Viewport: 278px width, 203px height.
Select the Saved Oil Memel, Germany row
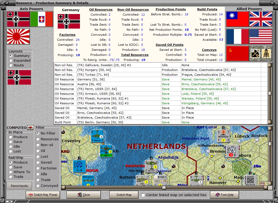point(161,108)
